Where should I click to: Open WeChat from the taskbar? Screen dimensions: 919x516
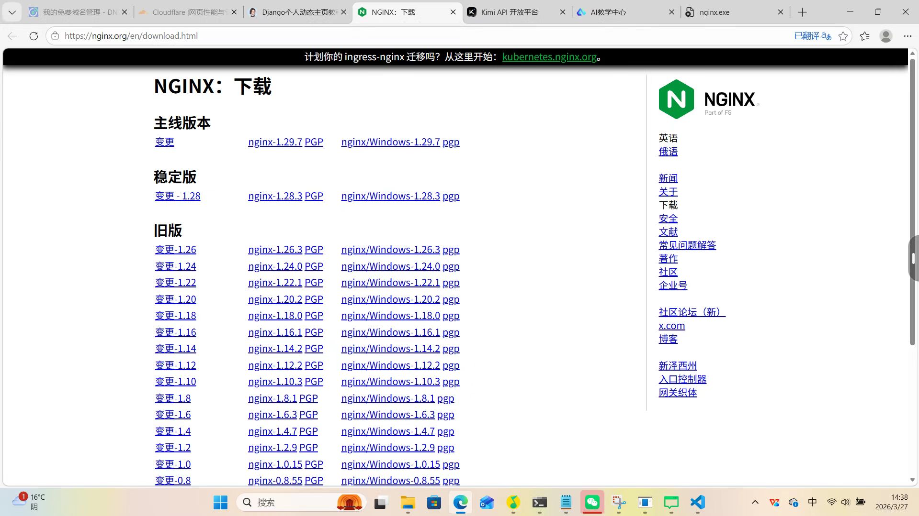592,502
